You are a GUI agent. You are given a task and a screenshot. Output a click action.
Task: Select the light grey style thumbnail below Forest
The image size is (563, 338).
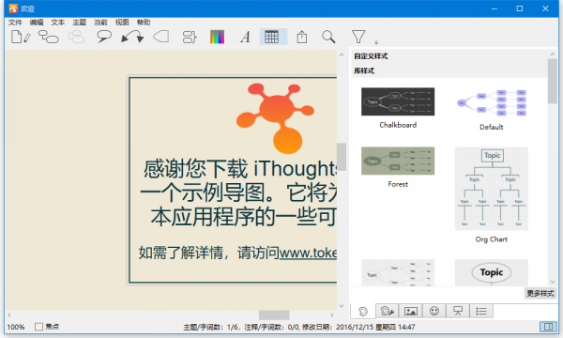click(398, 272)
